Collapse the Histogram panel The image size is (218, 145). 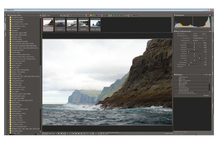[x=175, y=15]
